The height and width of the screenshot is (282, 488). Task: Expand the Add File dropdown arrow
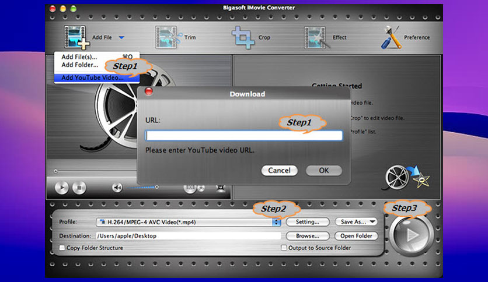click(121, 37)
